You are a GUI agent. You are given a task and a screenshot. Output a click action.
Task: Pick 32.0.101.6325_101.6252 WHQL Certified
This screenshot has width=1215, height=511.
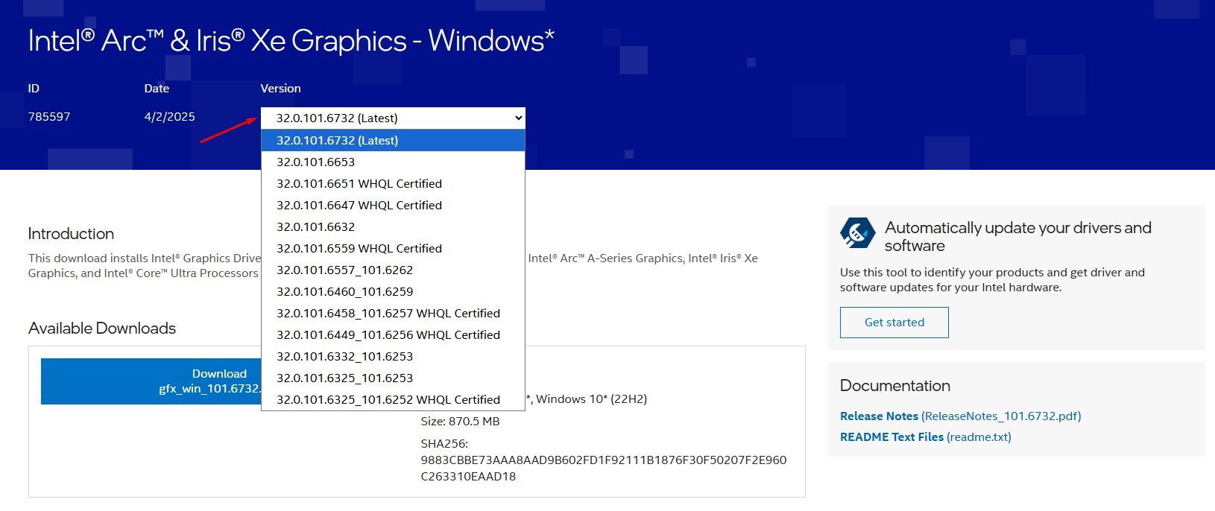coord(393,399)
